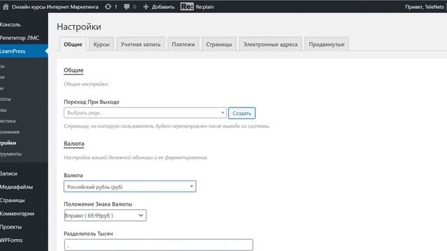Click the Валюта section heading
This screenshot has width=447, height=251.
[74, 144]
